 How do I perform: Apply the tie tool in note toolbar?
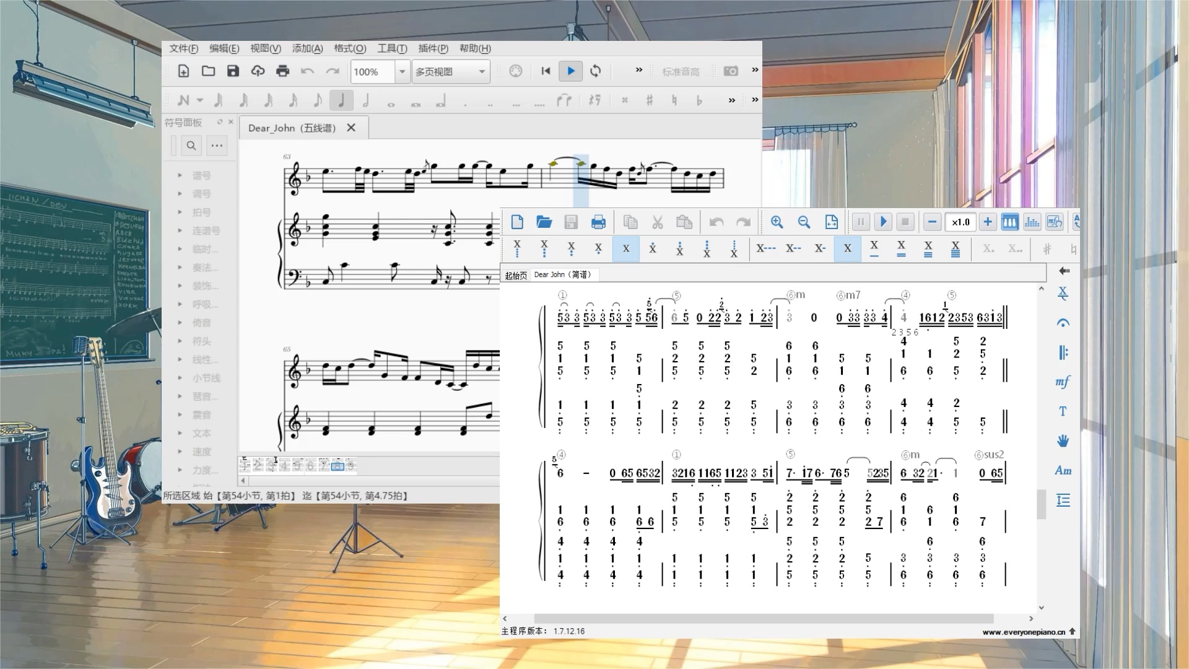click(564, 100)
